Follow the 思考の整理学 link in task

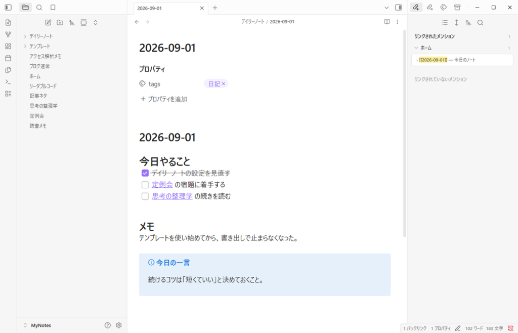172,196
